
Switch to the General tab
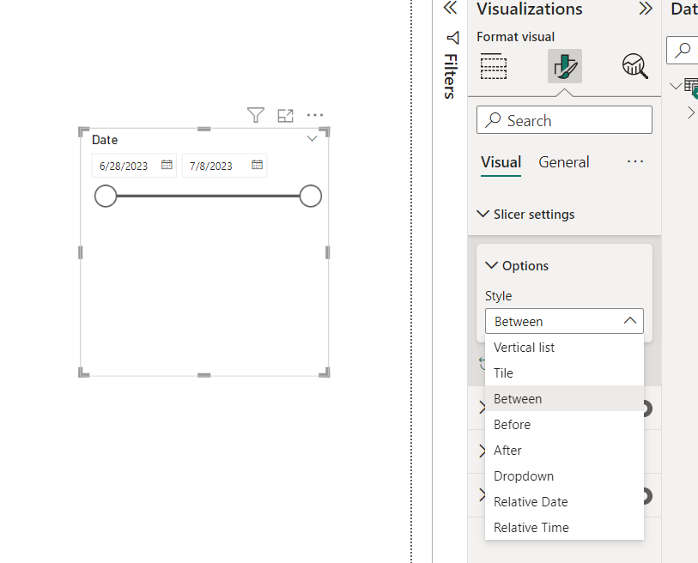point(563,162)
